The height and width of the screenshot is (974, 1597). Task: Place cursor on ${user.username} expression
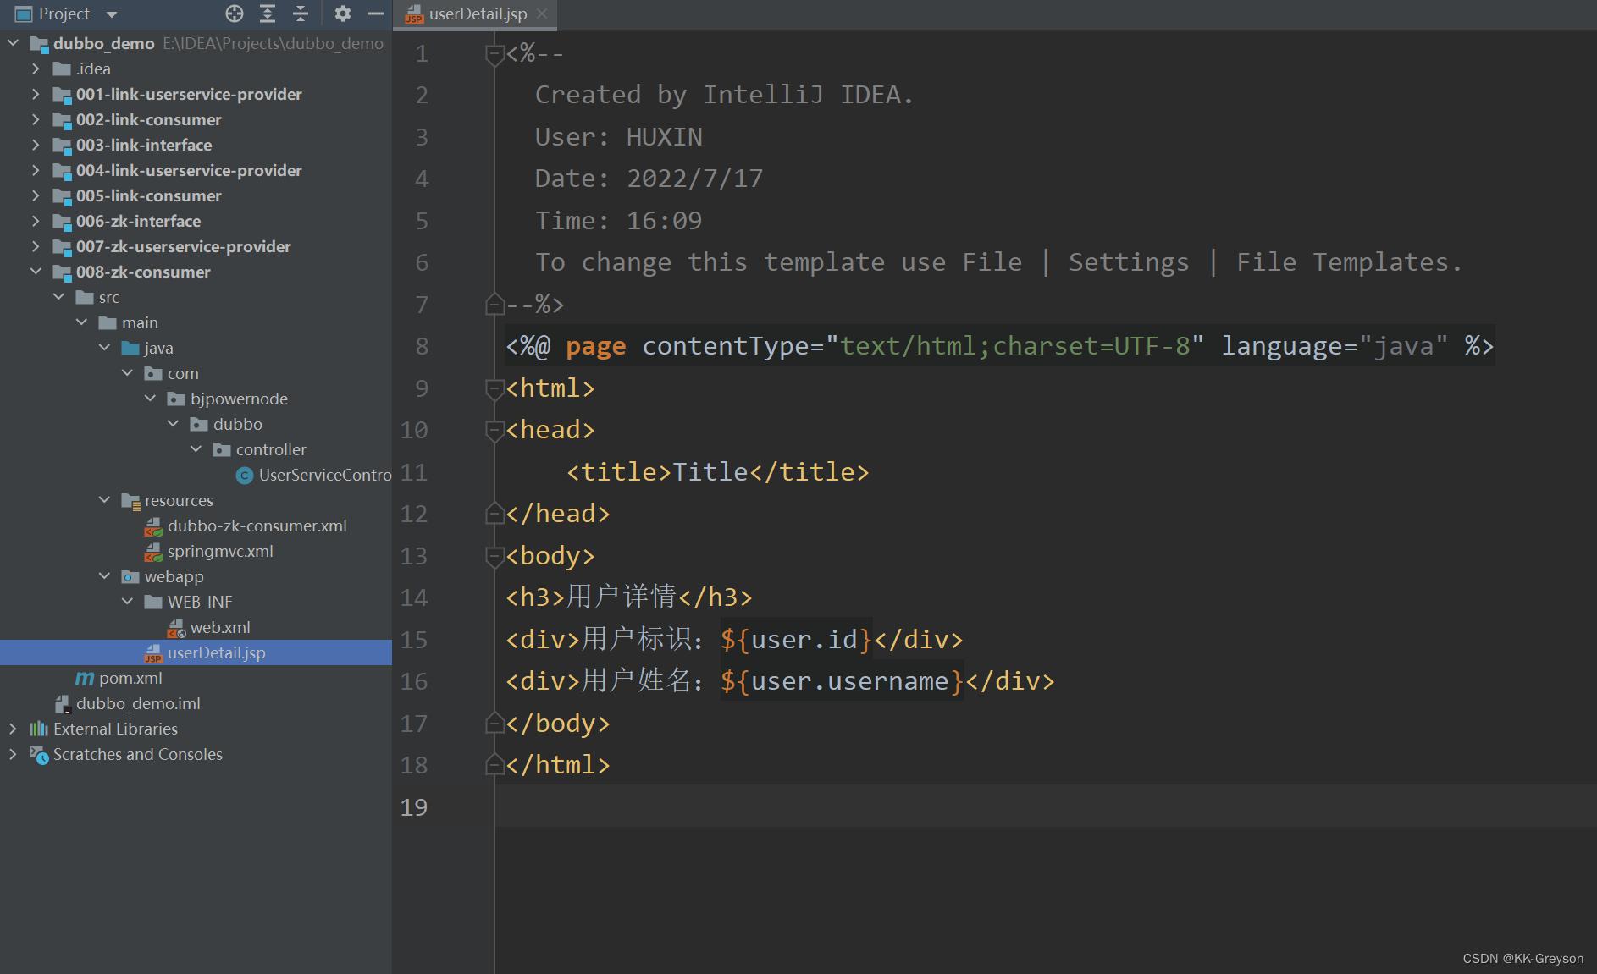click(x=843, y=681)
